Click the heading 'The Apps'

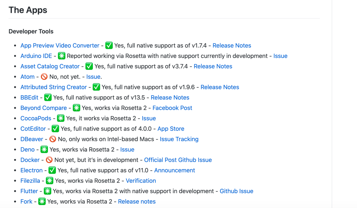(28, 10)
